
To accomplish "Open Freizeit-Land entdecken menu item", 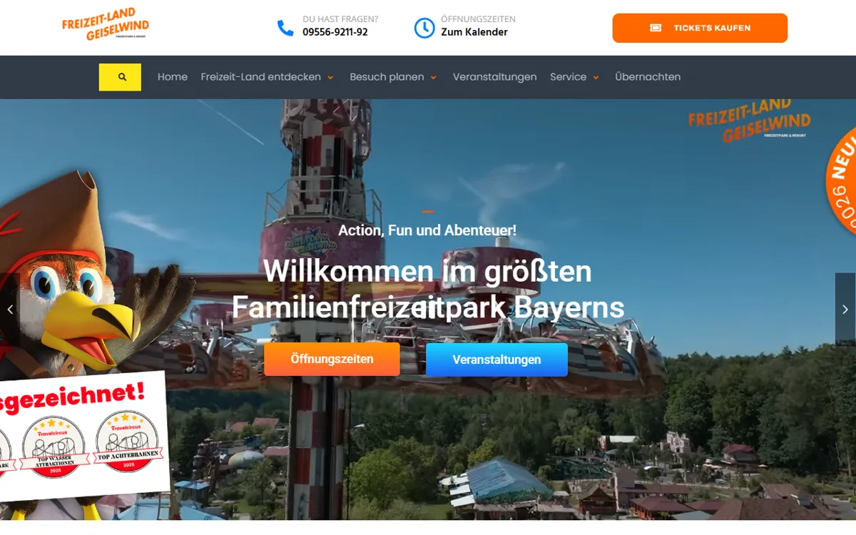I will pos(260,77).
